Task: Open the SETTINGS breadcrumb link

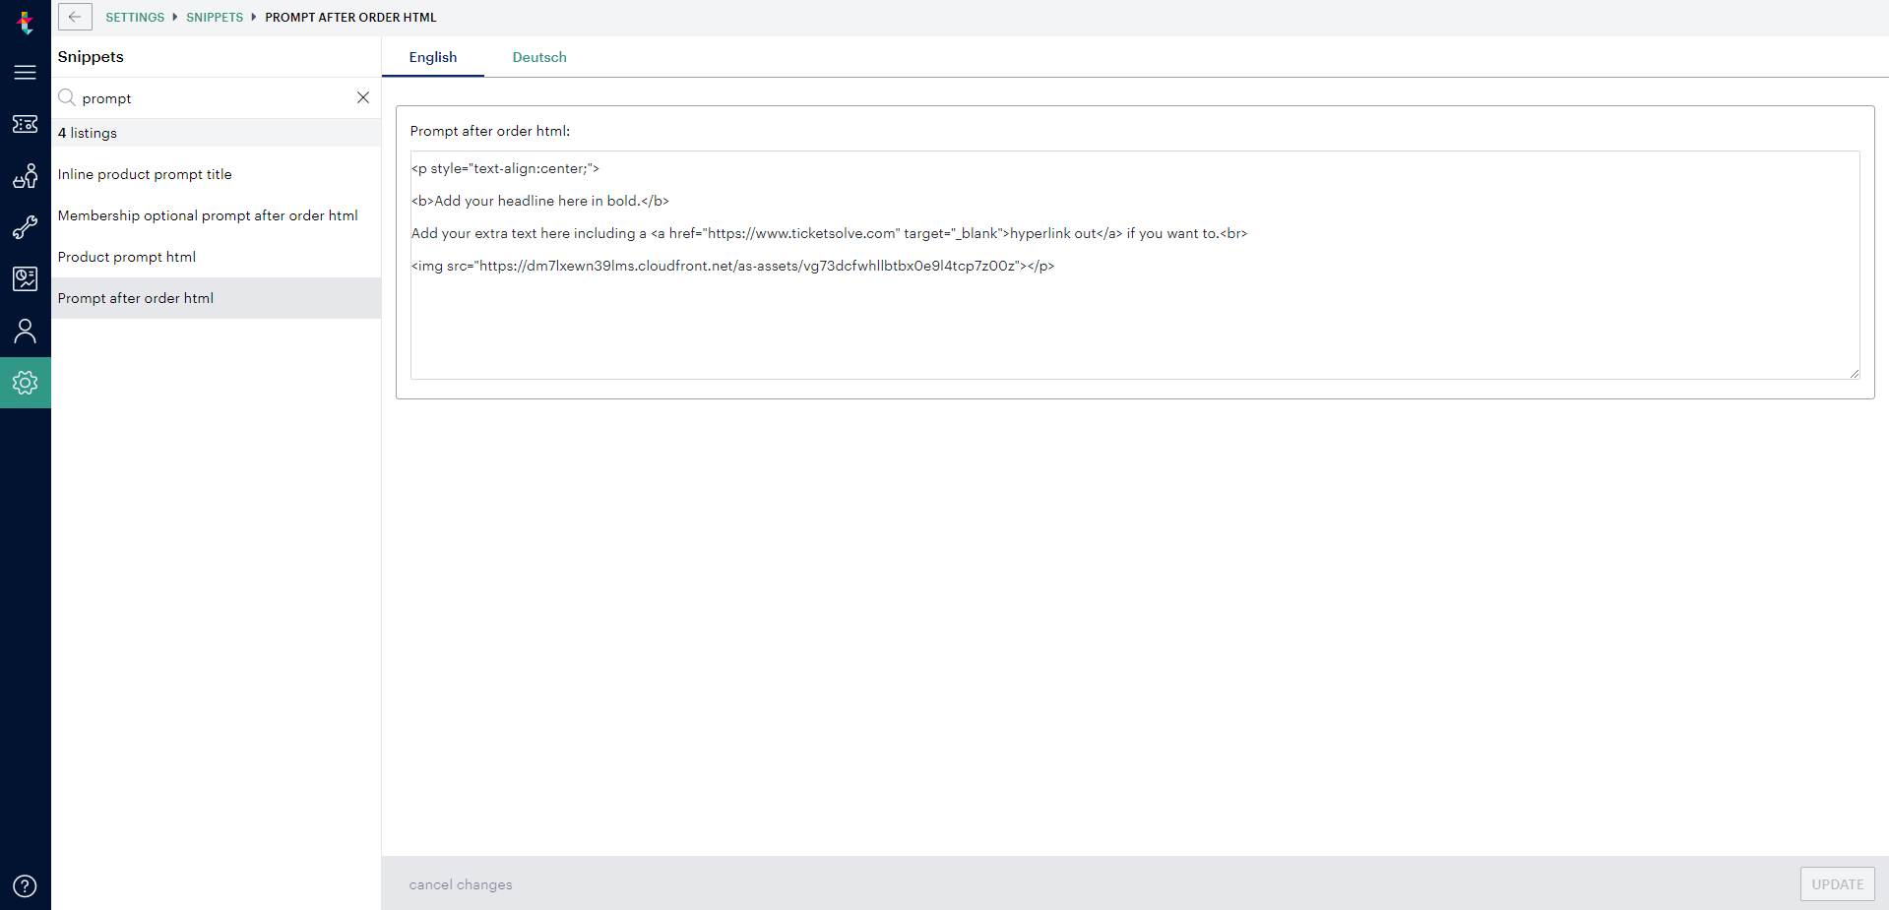Action: (135, 17)
